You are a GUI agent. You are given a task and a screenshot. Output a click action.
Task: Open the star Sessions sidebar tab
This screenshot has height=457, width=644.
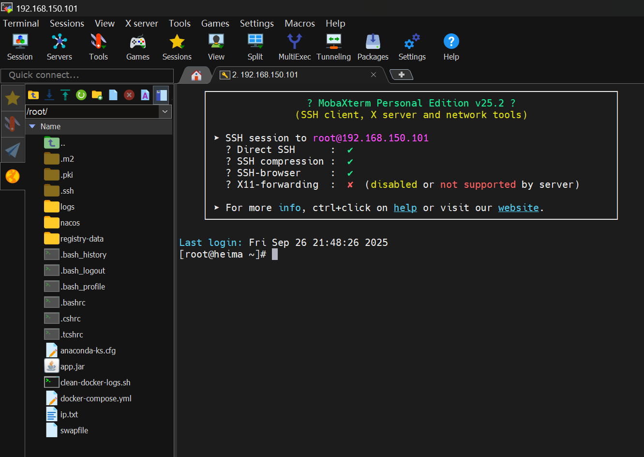click(13, 98)
